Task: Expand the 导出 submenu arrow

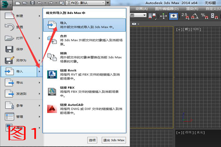Action: (39, 83)
